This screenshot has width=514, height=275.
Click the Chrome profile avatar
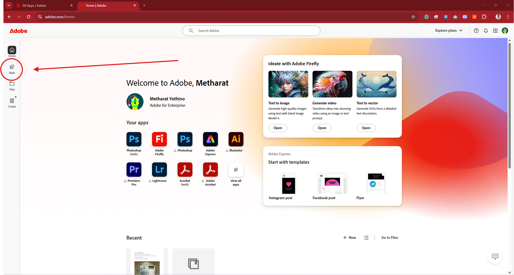tap(498, 17)
